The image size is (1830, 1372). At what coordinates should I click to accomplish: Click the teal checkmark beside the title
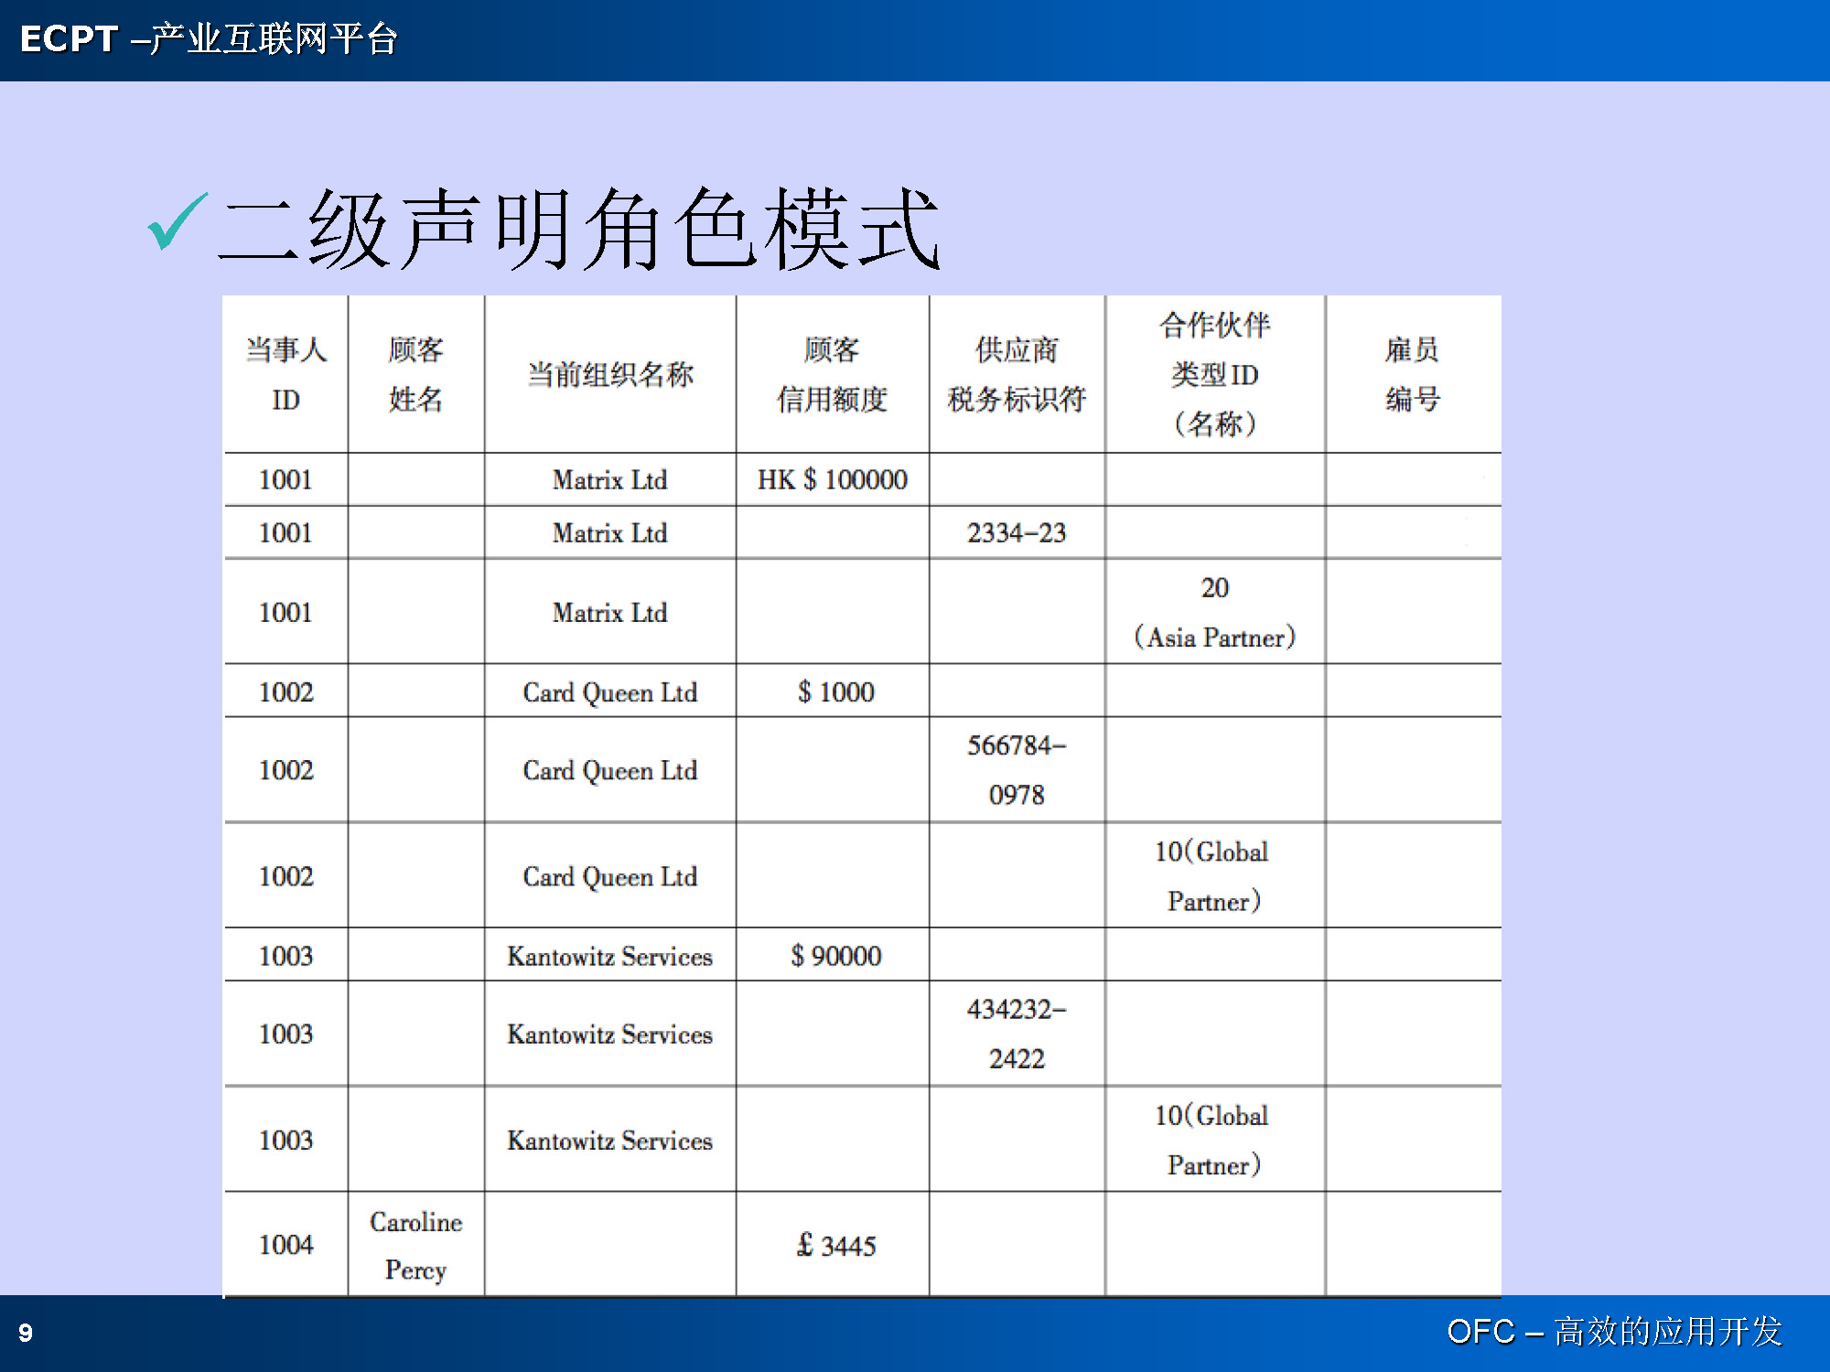pyautogui.click(x=177, y=221)
